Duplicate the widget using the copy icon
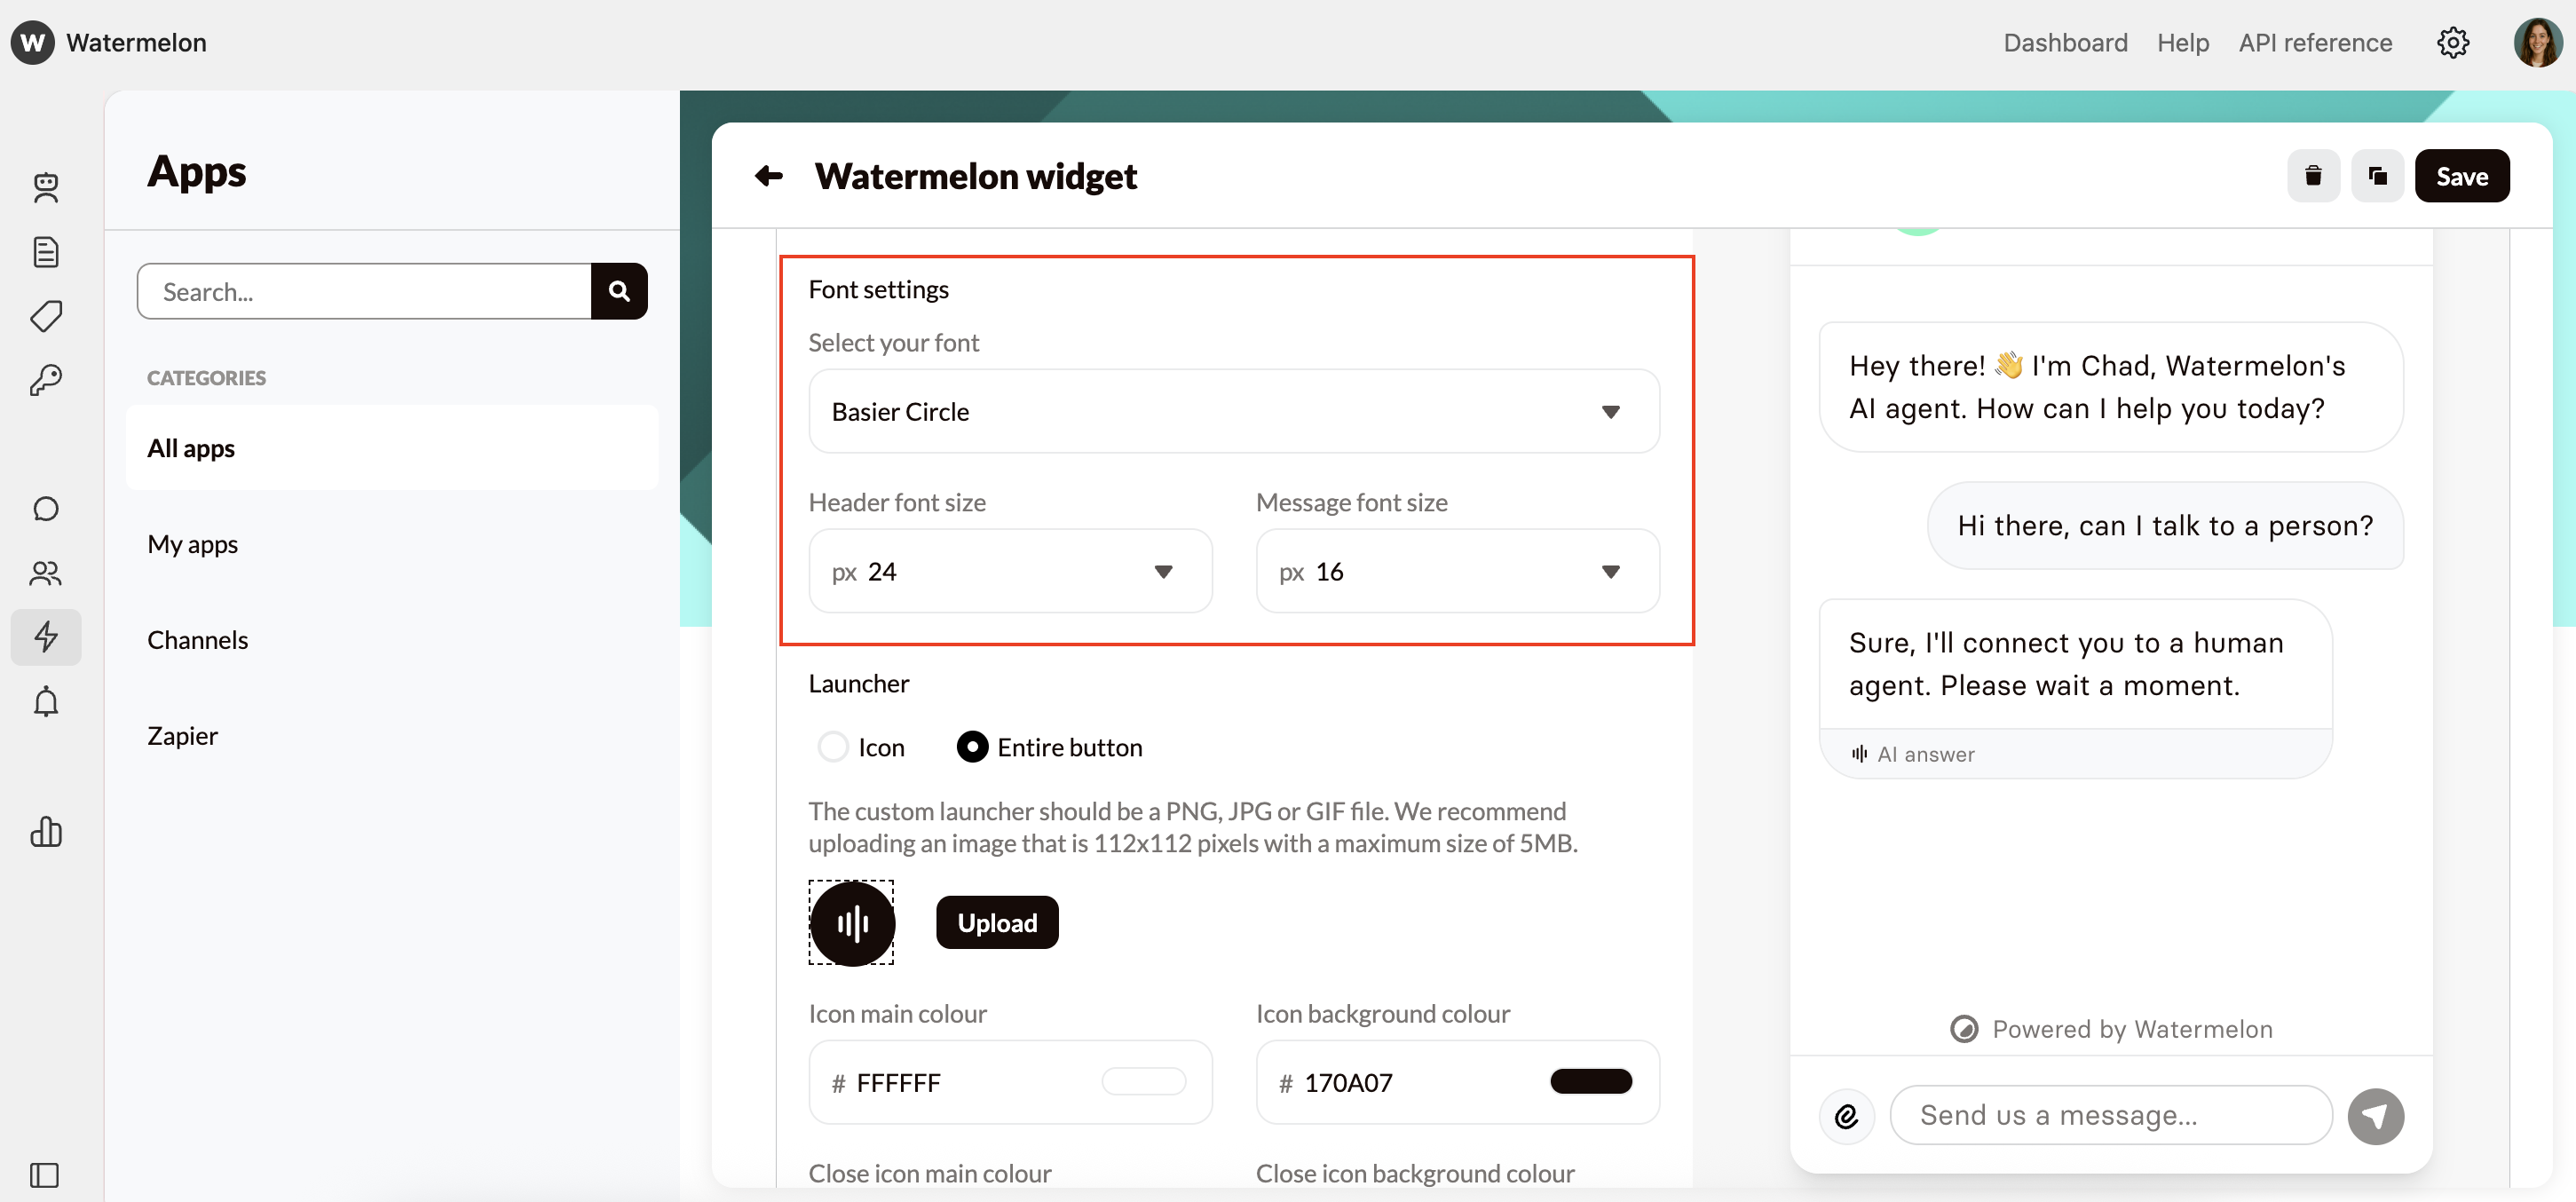Viewport: 2576px width, 1202px height. [x=2378, y=175]
